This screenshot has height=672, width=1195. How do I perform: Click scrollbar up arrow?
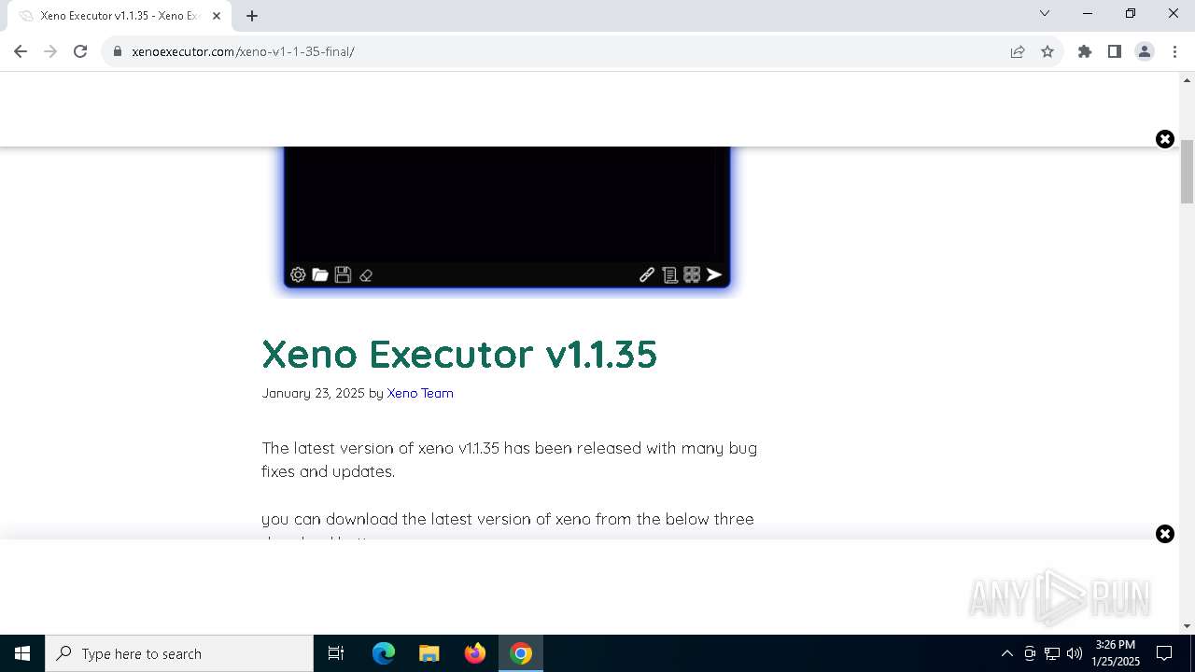point(1188,80)
